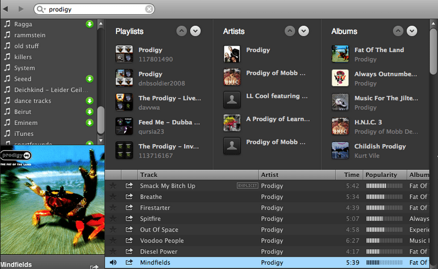This screenshot has width=438, height=269.
Task: Click the sidebar scrollbar down arrow
Action: pyautogui.click(x=101, y=140)
